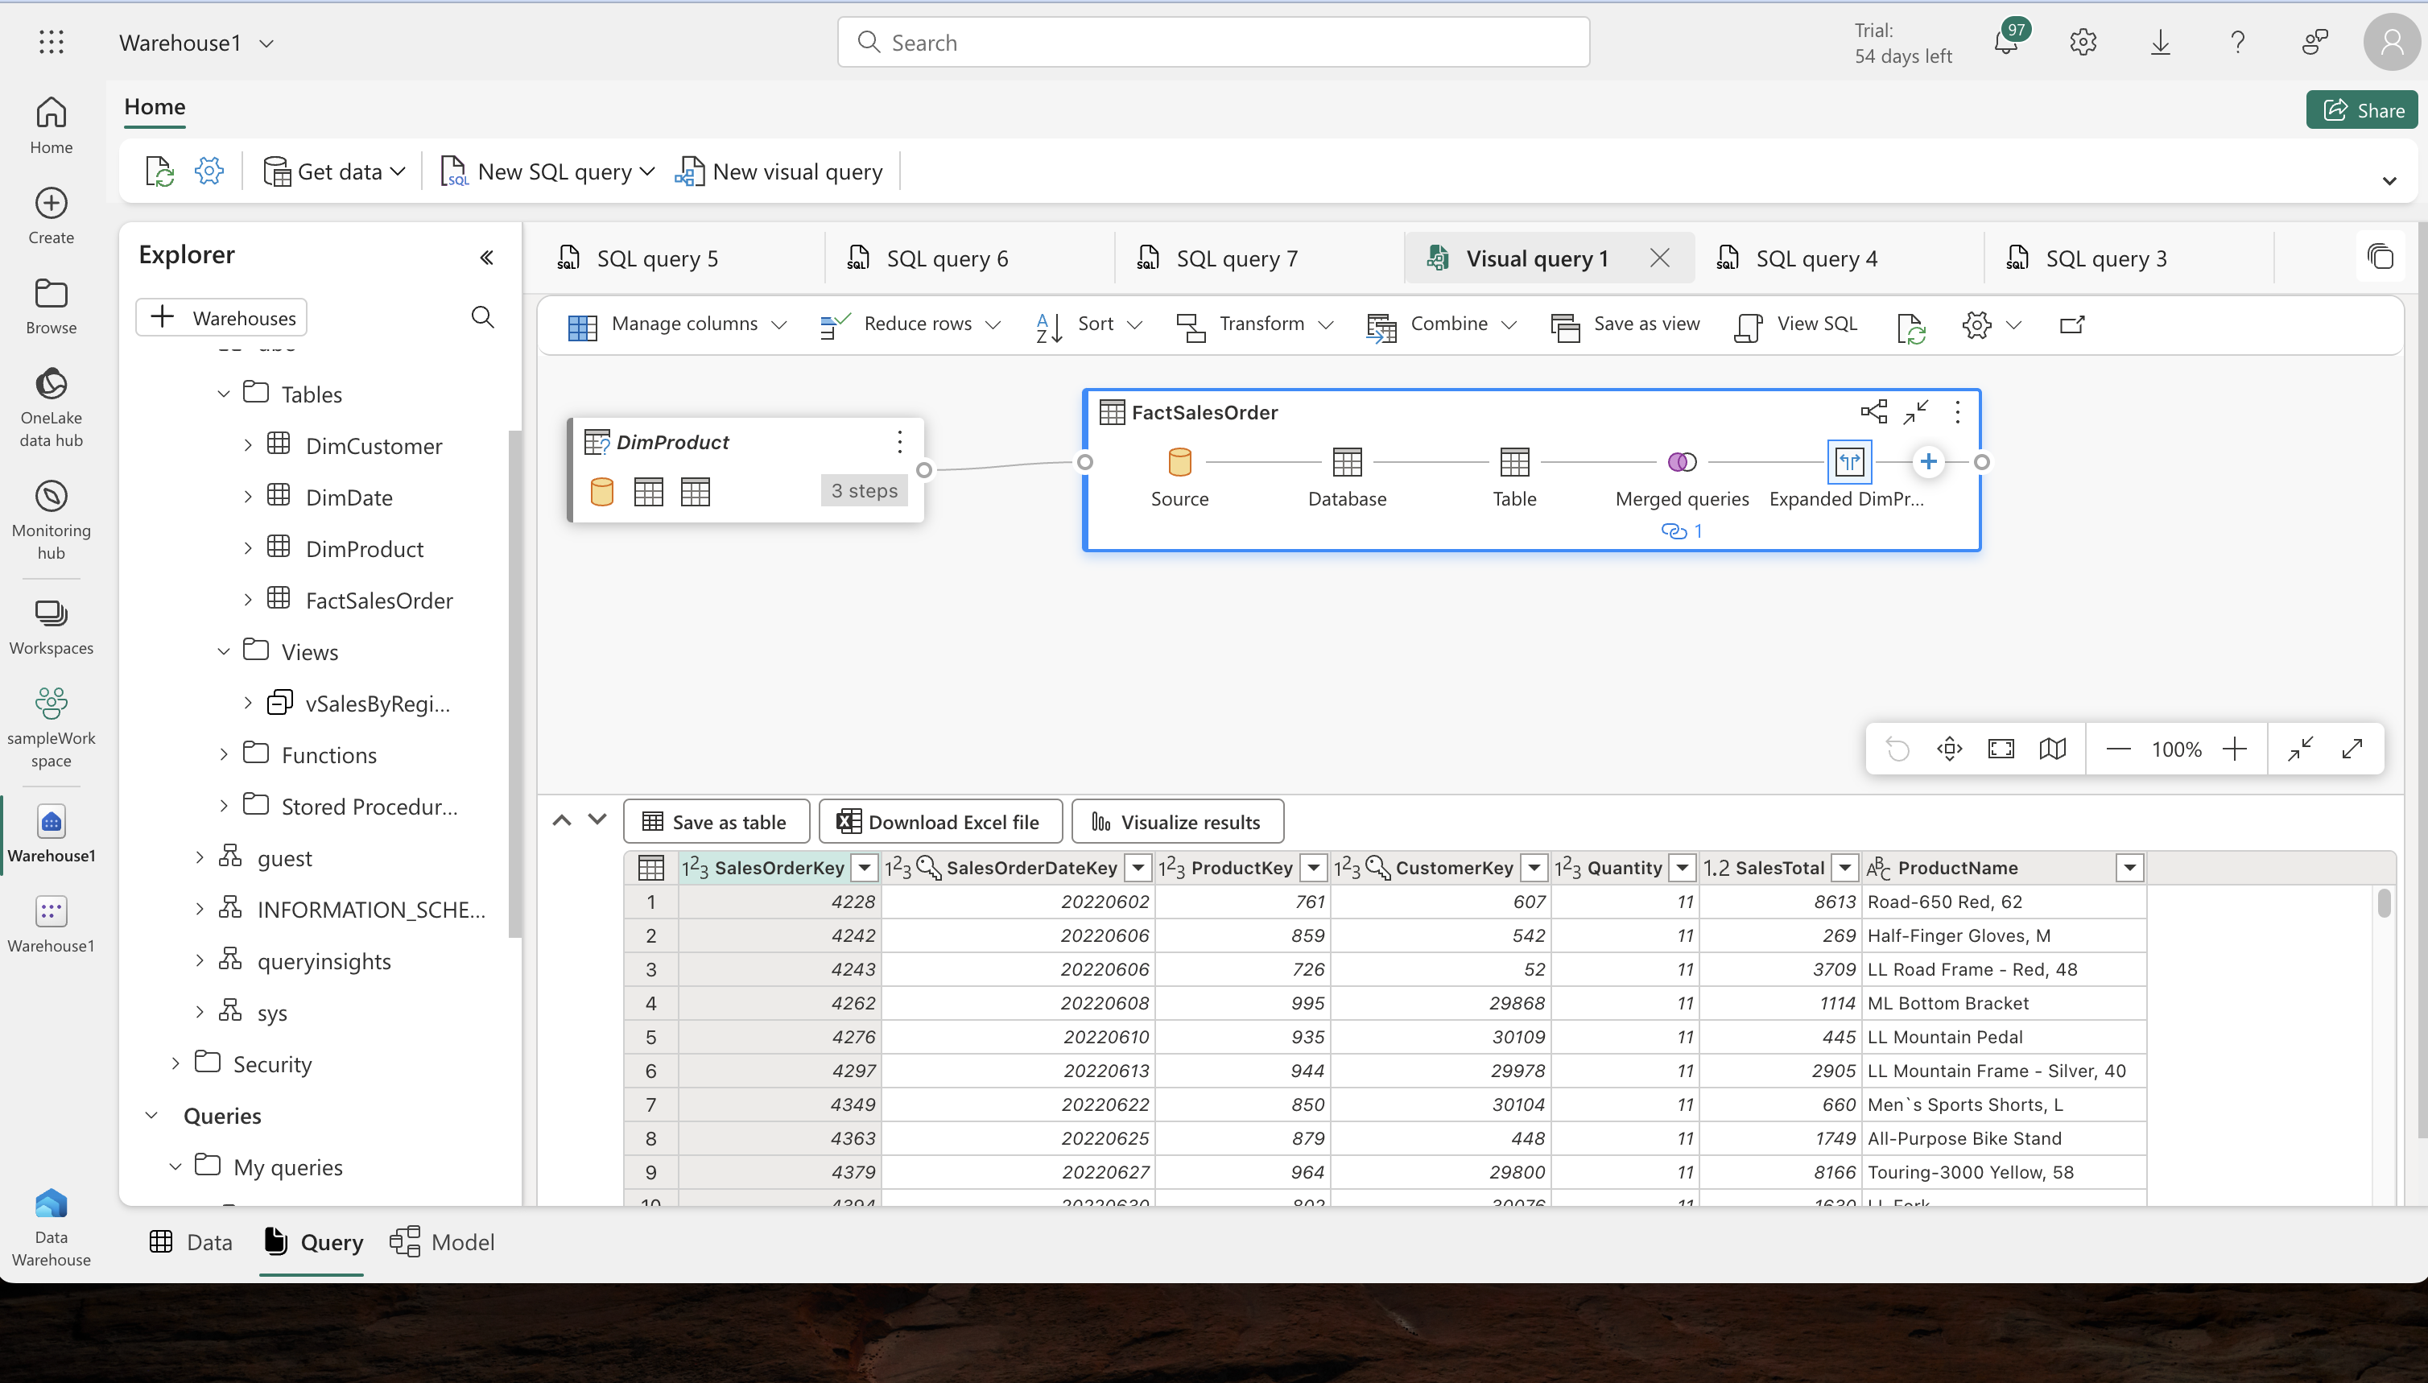Screen dimensions: 2428x1383
Task: Select the Merged queries step
Action: click(x=1682, y=463)
